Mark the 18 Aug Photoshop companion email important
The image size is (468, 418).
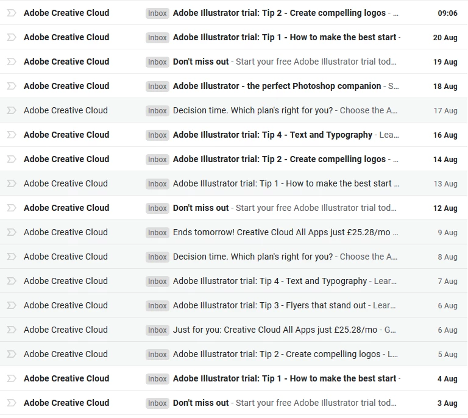[12, 86]
